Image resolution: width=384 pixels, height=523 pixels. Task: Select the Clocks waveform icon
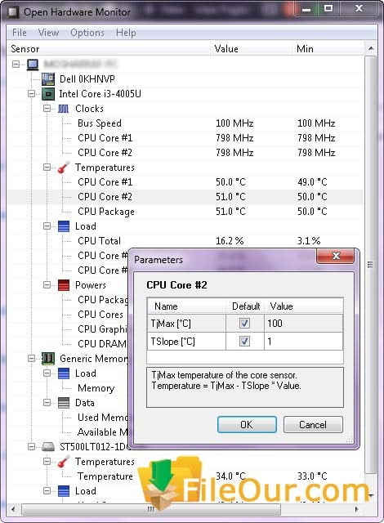[64, 109]
